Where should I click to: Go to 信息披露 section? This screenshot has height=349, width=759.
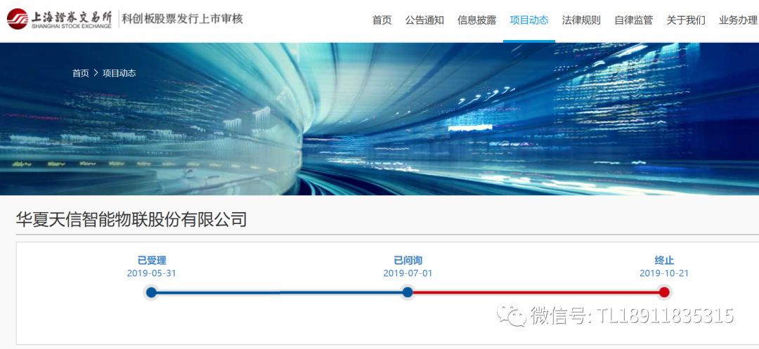476,20
